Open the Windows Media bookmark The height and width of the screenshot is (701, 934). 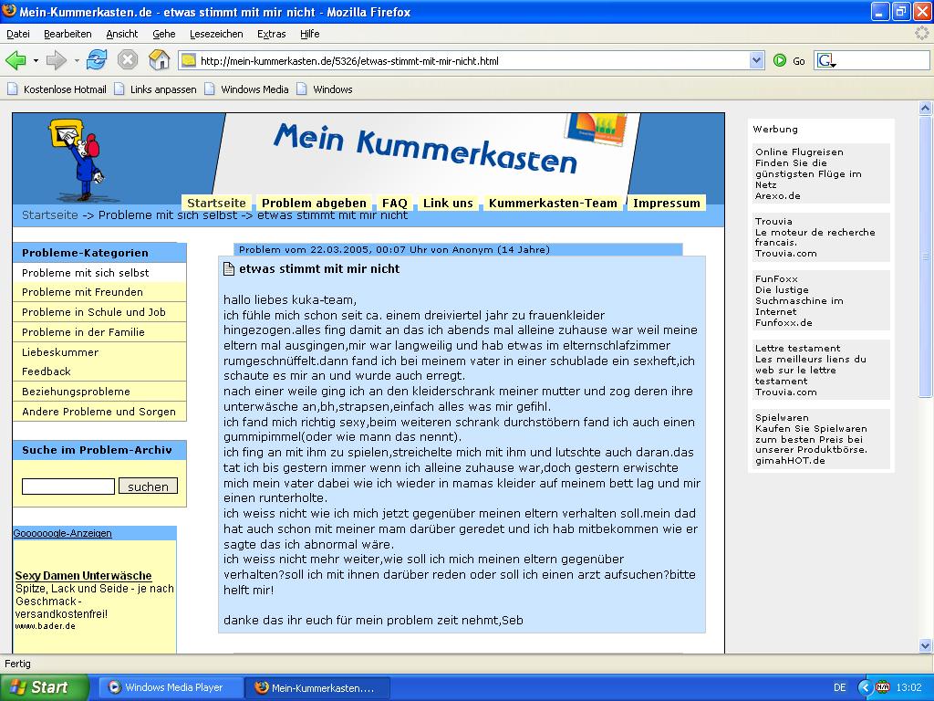(247, 89)
